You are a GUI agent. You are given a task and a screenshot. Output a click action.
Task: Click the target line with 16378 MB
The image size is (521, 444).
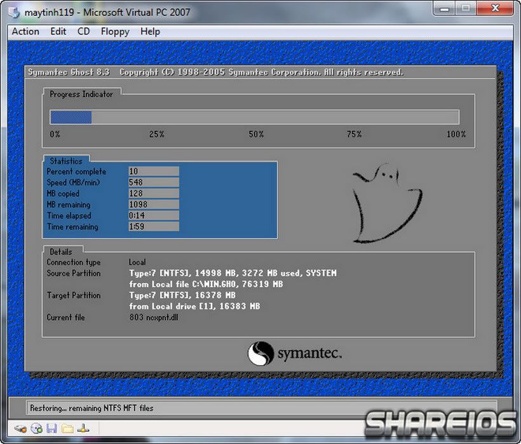pos(182,295)
